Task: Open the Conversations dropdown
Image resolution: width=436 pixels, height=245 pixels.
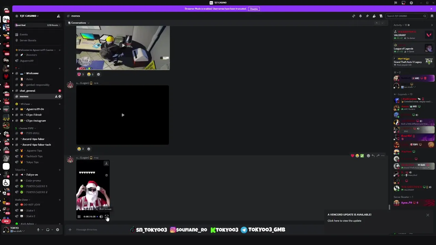Action: pos(79,23)
